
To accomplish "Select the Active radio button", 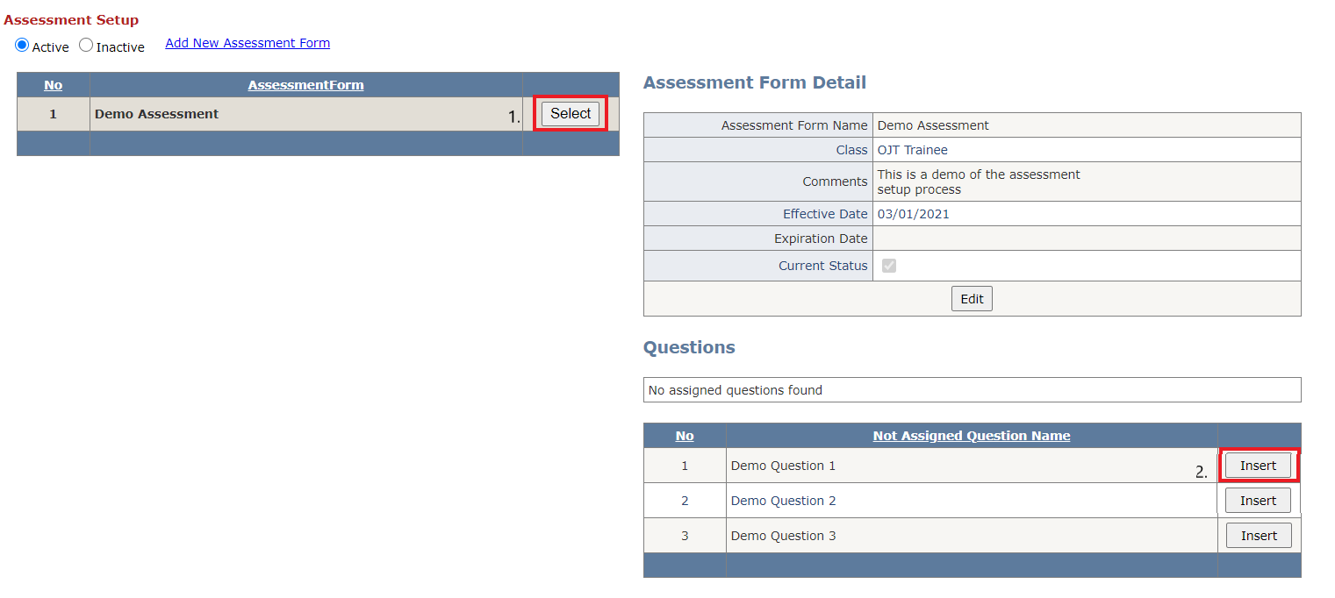I will coord(22,46).
